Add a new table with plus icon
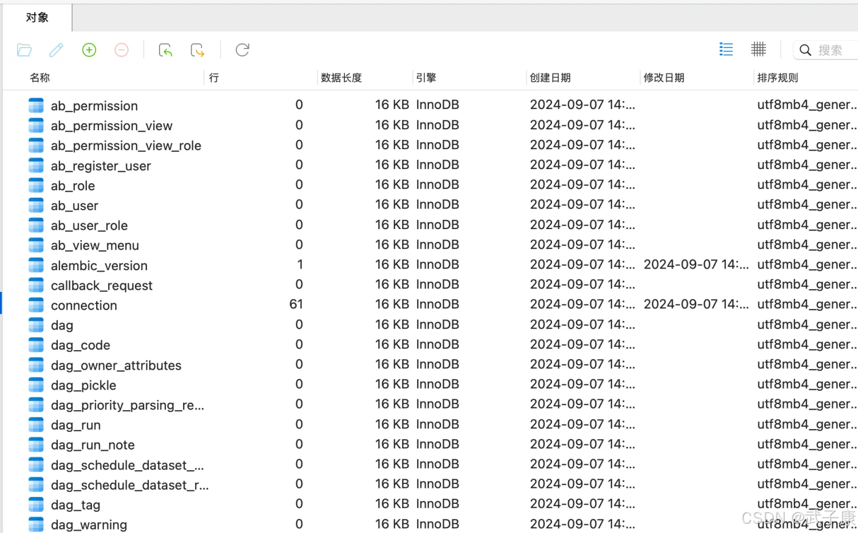 point(89,50)
